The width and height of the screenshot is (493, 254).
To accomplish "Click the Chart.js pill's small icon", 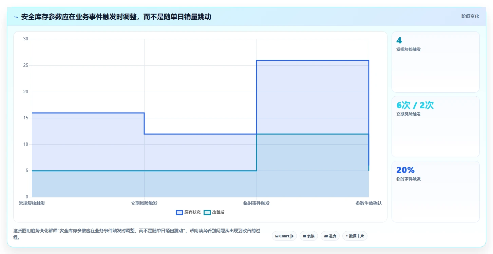I will (277, 236).
